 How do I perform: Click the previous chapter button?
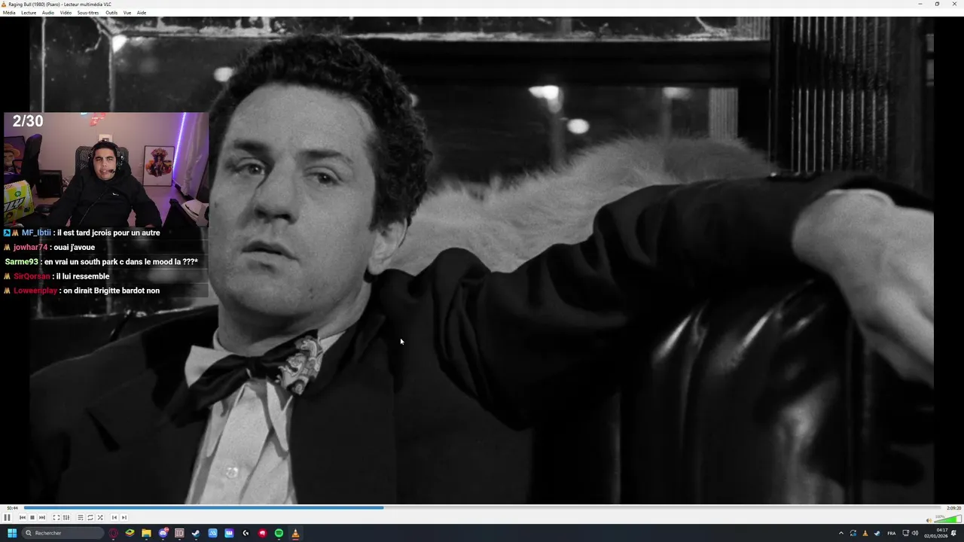114,517
